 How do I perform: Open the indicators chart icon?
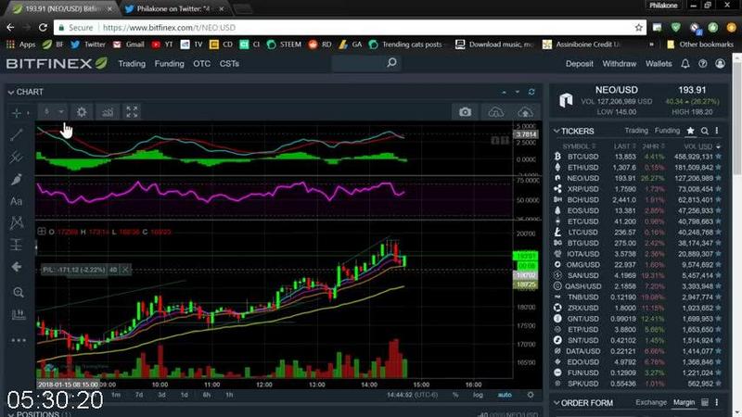108,112
